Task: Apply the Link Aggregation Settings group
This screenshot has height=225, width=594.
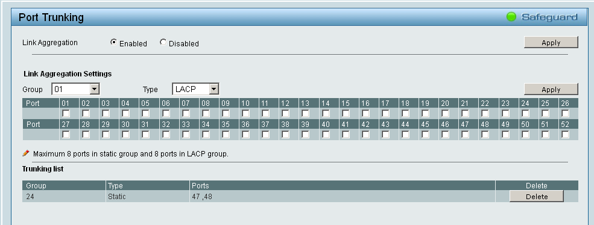Action: pyautogui.click(x=551, y=89)
